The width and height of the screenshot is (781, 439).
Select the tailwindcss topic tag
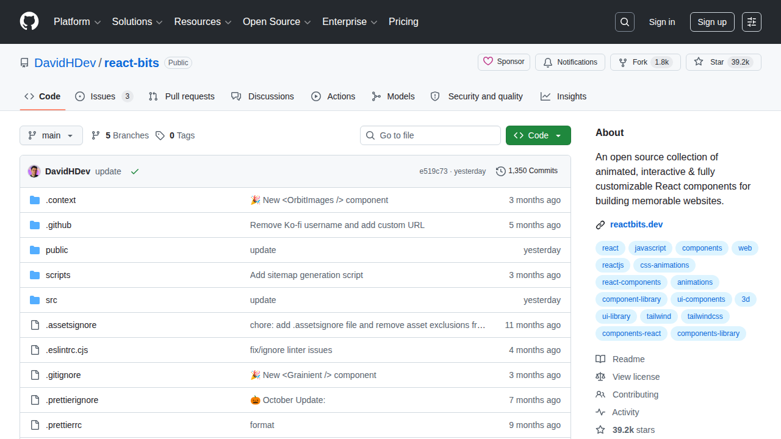[705, 316]
